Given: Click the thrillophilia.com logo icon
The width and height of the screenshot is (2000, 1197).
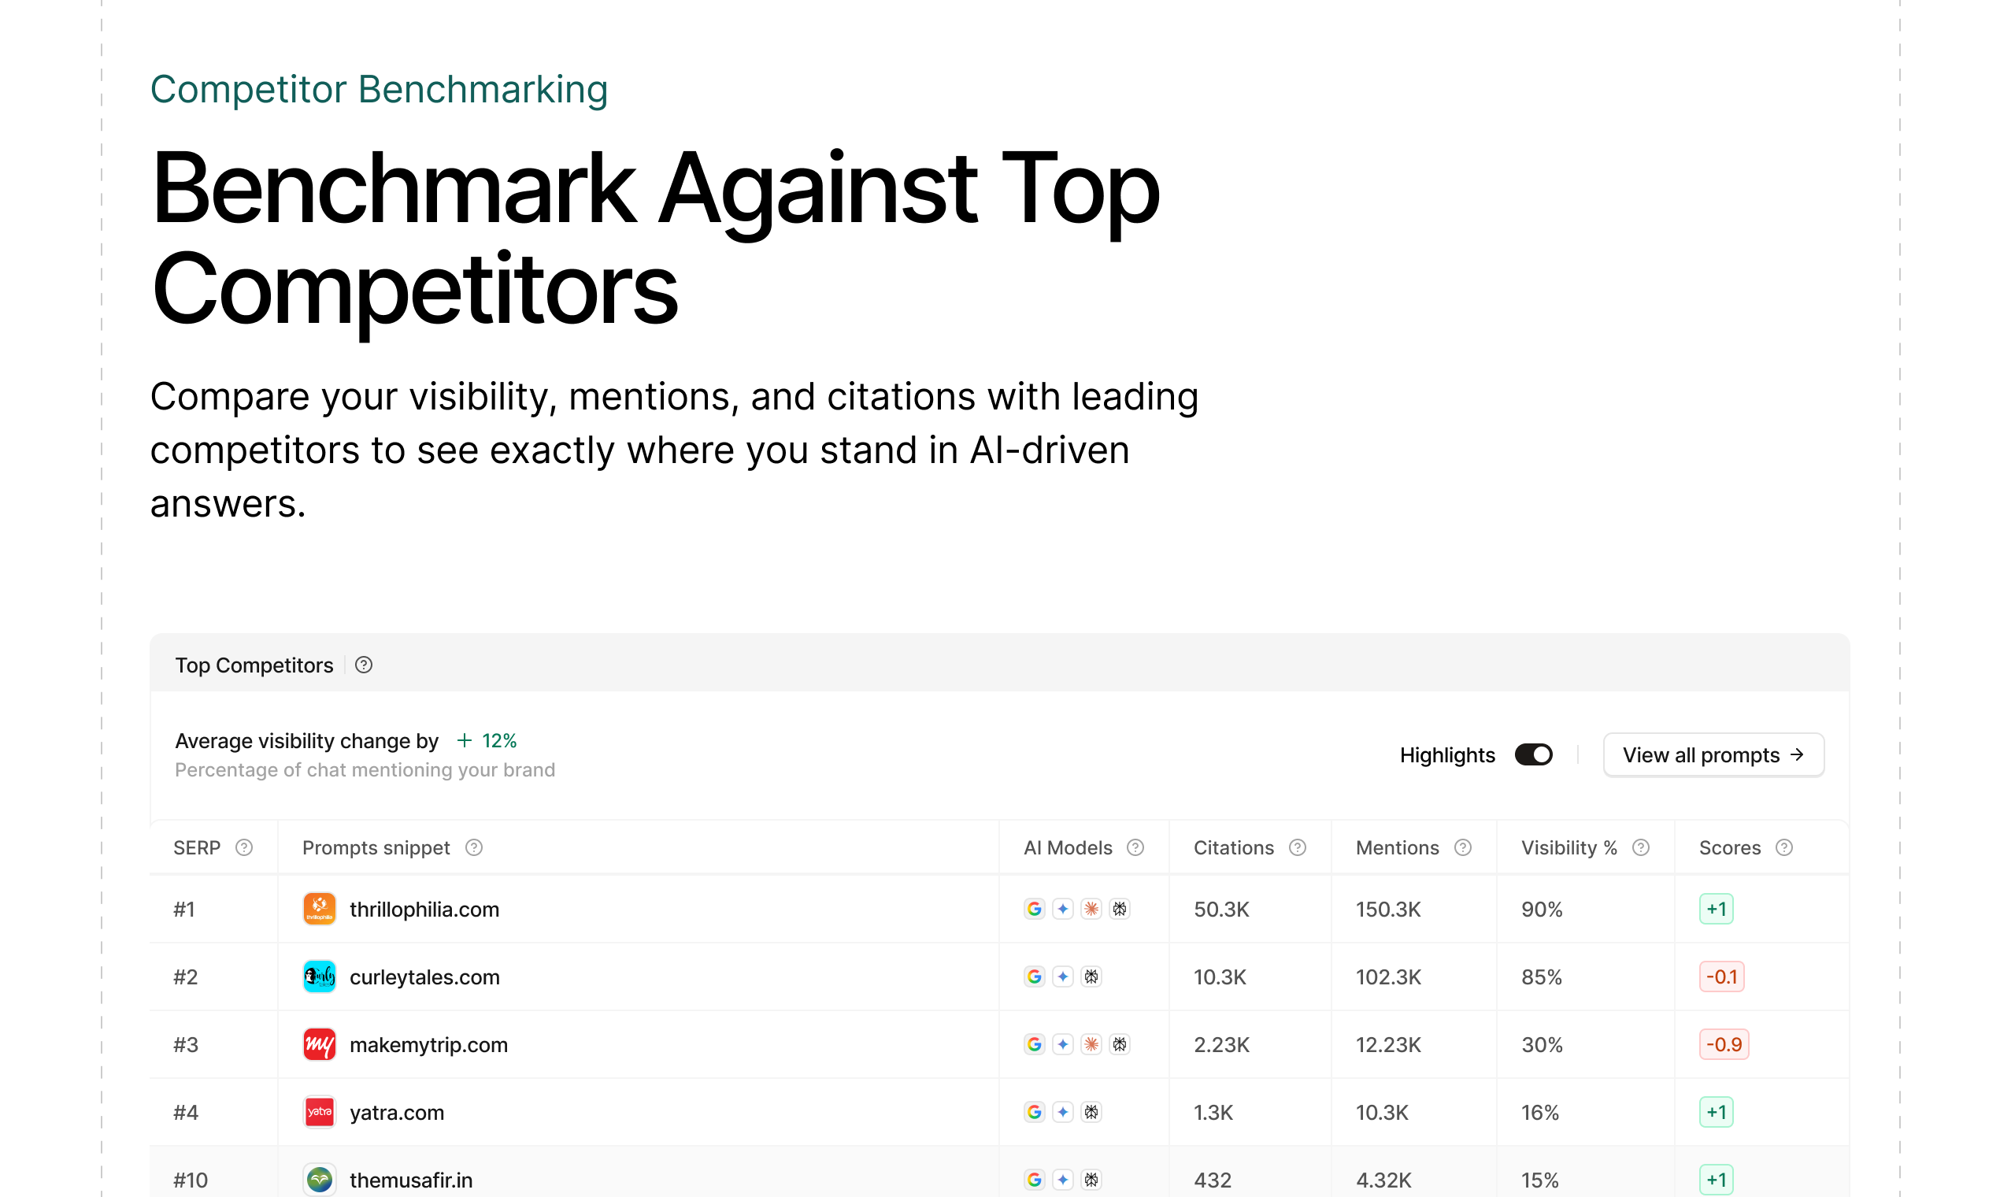Looking at the screenshot, I should click(x=320, y=909).
